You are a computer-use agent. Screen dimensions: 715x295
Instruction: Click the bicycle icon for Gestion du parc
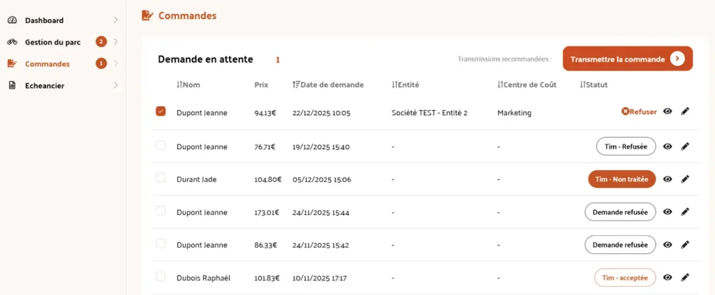click(13, 42)
